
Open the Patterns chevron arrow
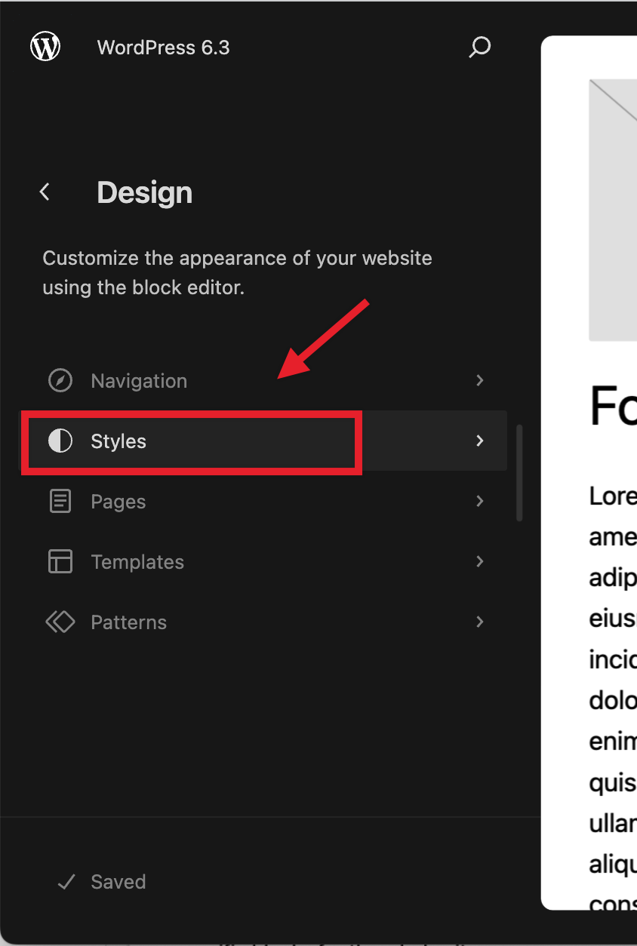(x=480, y=622)
